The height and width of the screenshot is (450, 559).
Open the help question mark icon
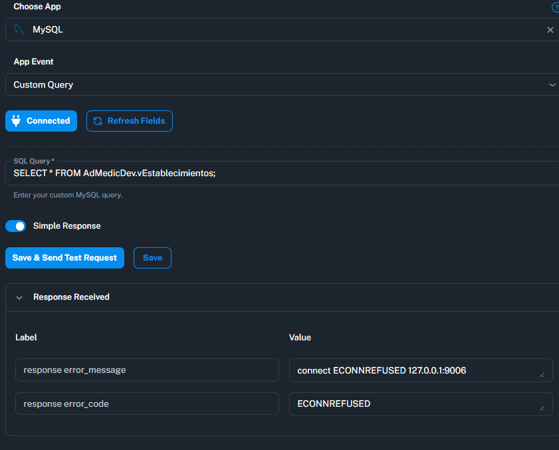click(x=556, y=7)
